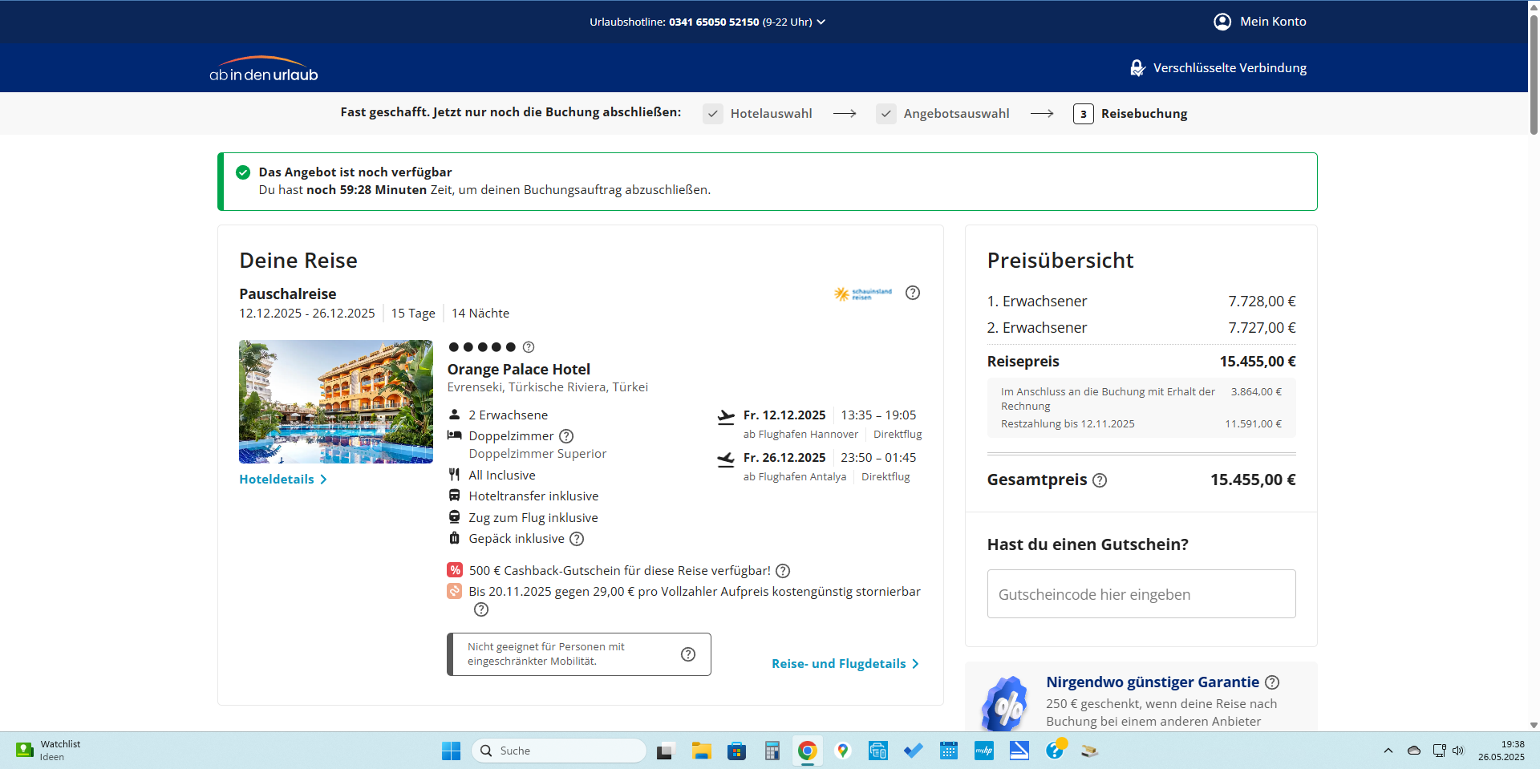Click the ab in den urlaub logo
Image resolution: width=1540 pixels, height=769 pixels.
coord(263,70)
